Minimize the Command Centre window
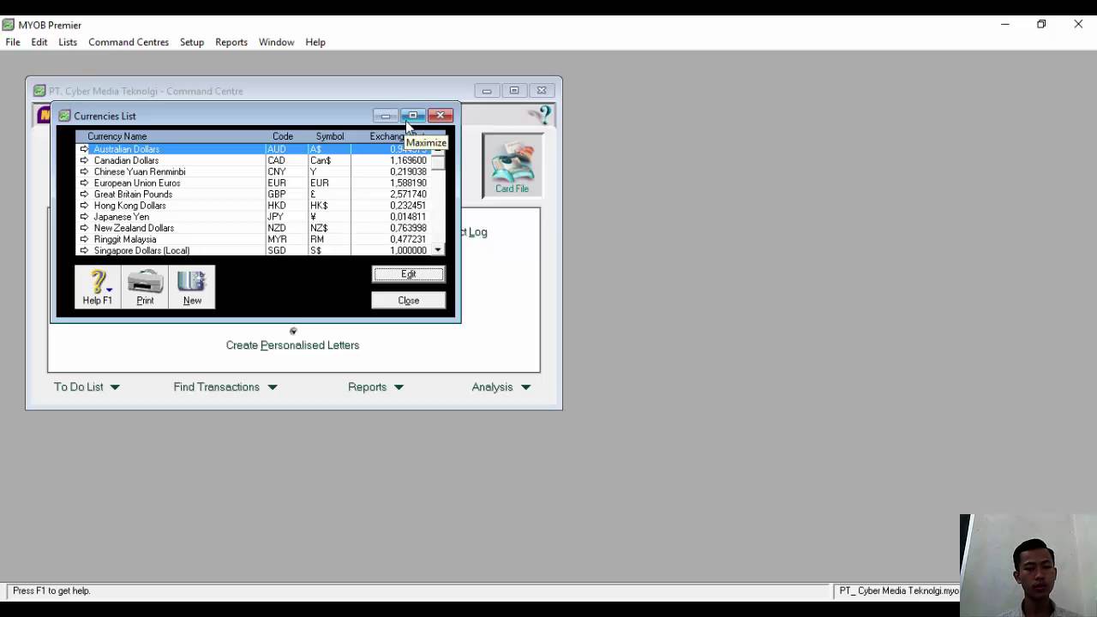This screenshot has width=1097, height=617. click(487, 91)
